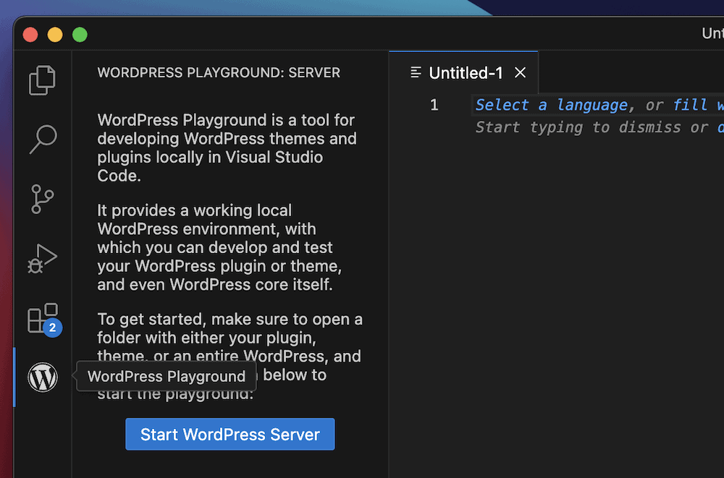The height and width of the screenshot is (478, 724).
Task: Open the Search view
Action: [x=42, y=138]
